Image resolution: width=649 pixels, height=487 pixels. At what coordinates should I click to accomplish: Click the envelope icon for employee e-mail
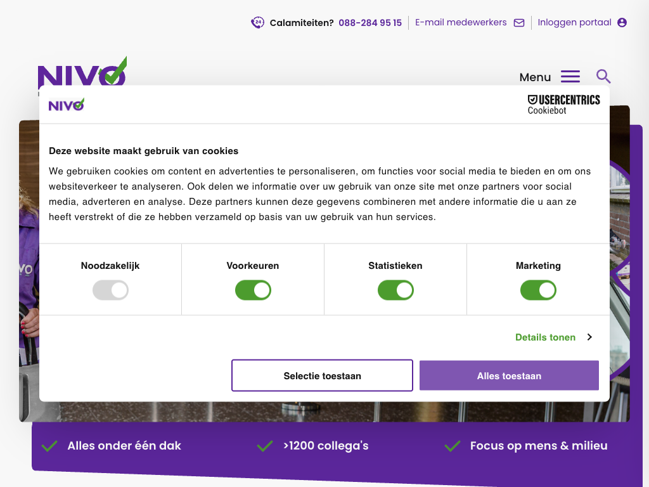click(519, 23)
